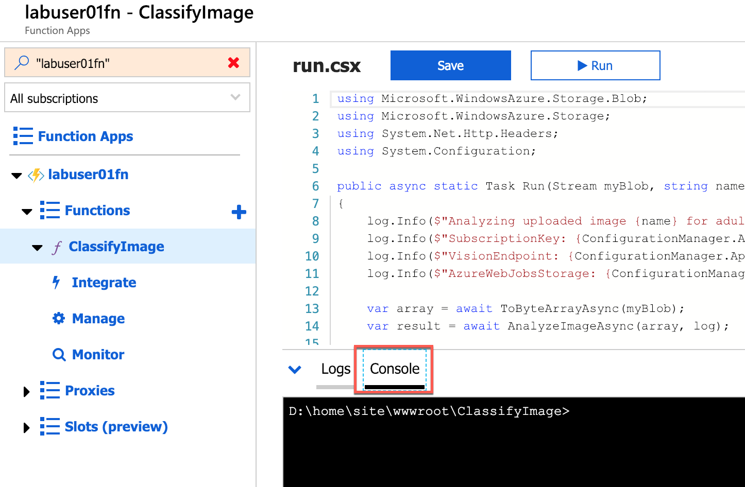Collapse the logs panel with the chevron
The width and height of the screenshot is (745, 487).
click(295, 369)
